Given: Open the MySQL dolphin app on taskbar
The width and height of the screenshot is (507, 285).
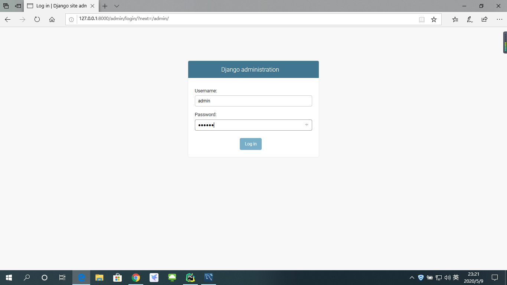Looking at the screenshot, I should tap(208, 277).
